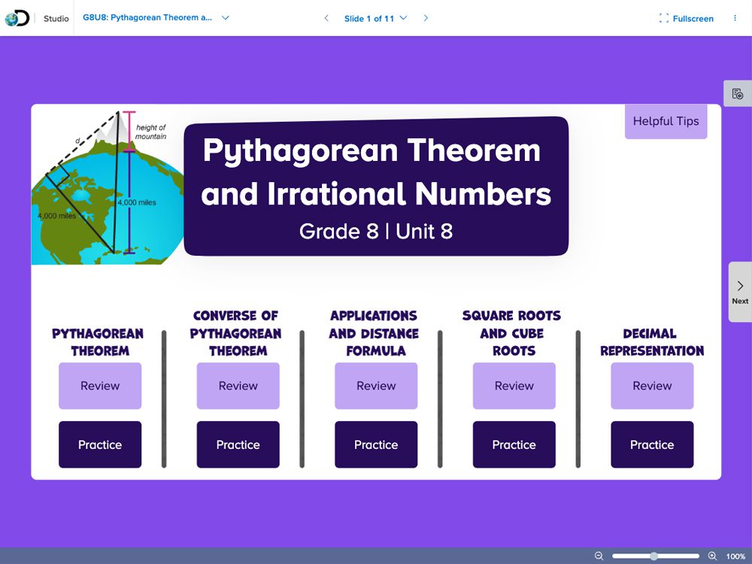The width and height of the screenshot is (752, 564).
Task: Go to previous slide using left chevron
Action: click(x=326, y=18)
